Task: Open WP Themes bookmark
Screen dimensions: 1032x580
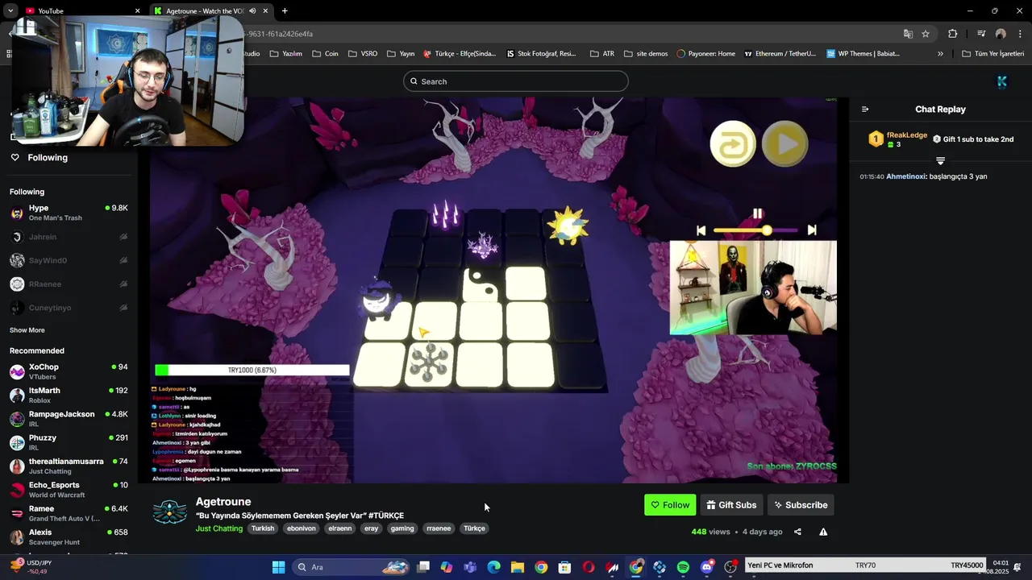Action: [x=863, y=54]
